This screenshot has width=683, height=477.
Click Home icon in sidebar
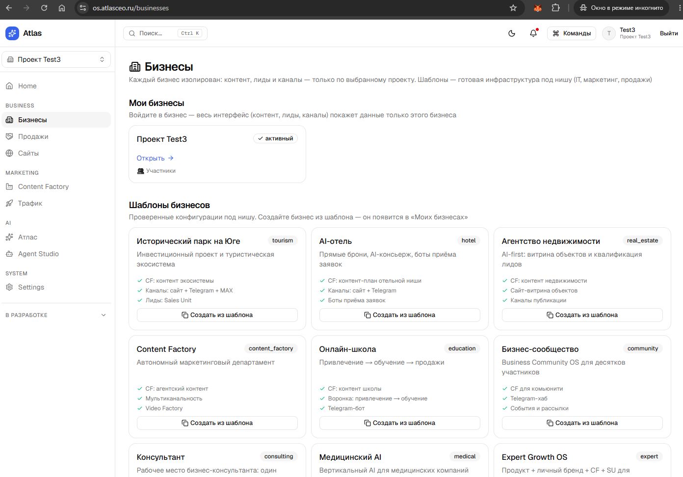click(9, 86)
